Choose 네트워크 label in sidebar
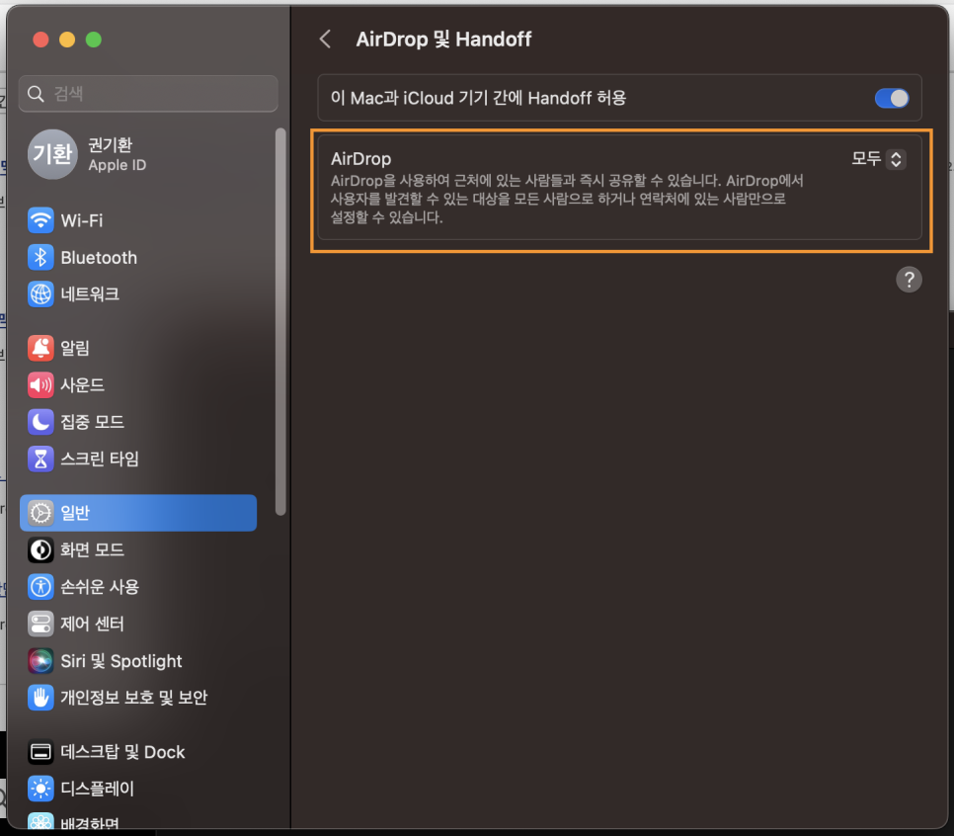The image size is (954, 836). coord(90,294)
